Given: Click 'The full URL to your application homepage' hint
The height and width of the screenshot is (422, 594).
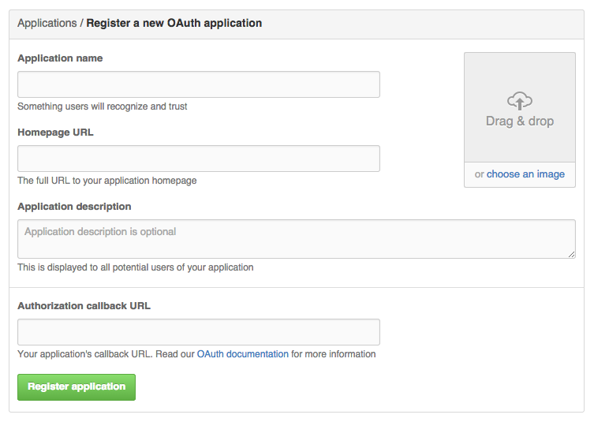Looking at the screenshot, I should pyautogui.click(x=107, y=181).
